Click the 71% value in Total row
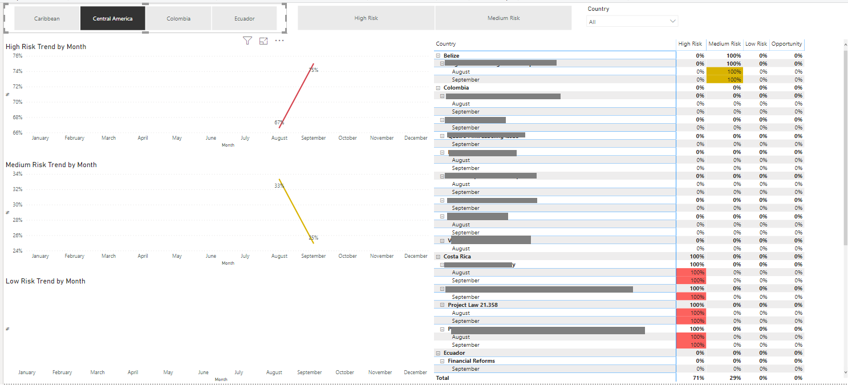Viewport: 848px width, 385px height. click(x=698, y=378)
